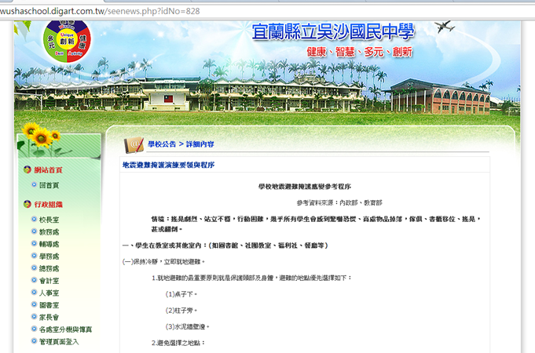This screenshot has height=353, width=535.
Task: Click the bullet icon beside 回首頁
Action: (34, 185)
